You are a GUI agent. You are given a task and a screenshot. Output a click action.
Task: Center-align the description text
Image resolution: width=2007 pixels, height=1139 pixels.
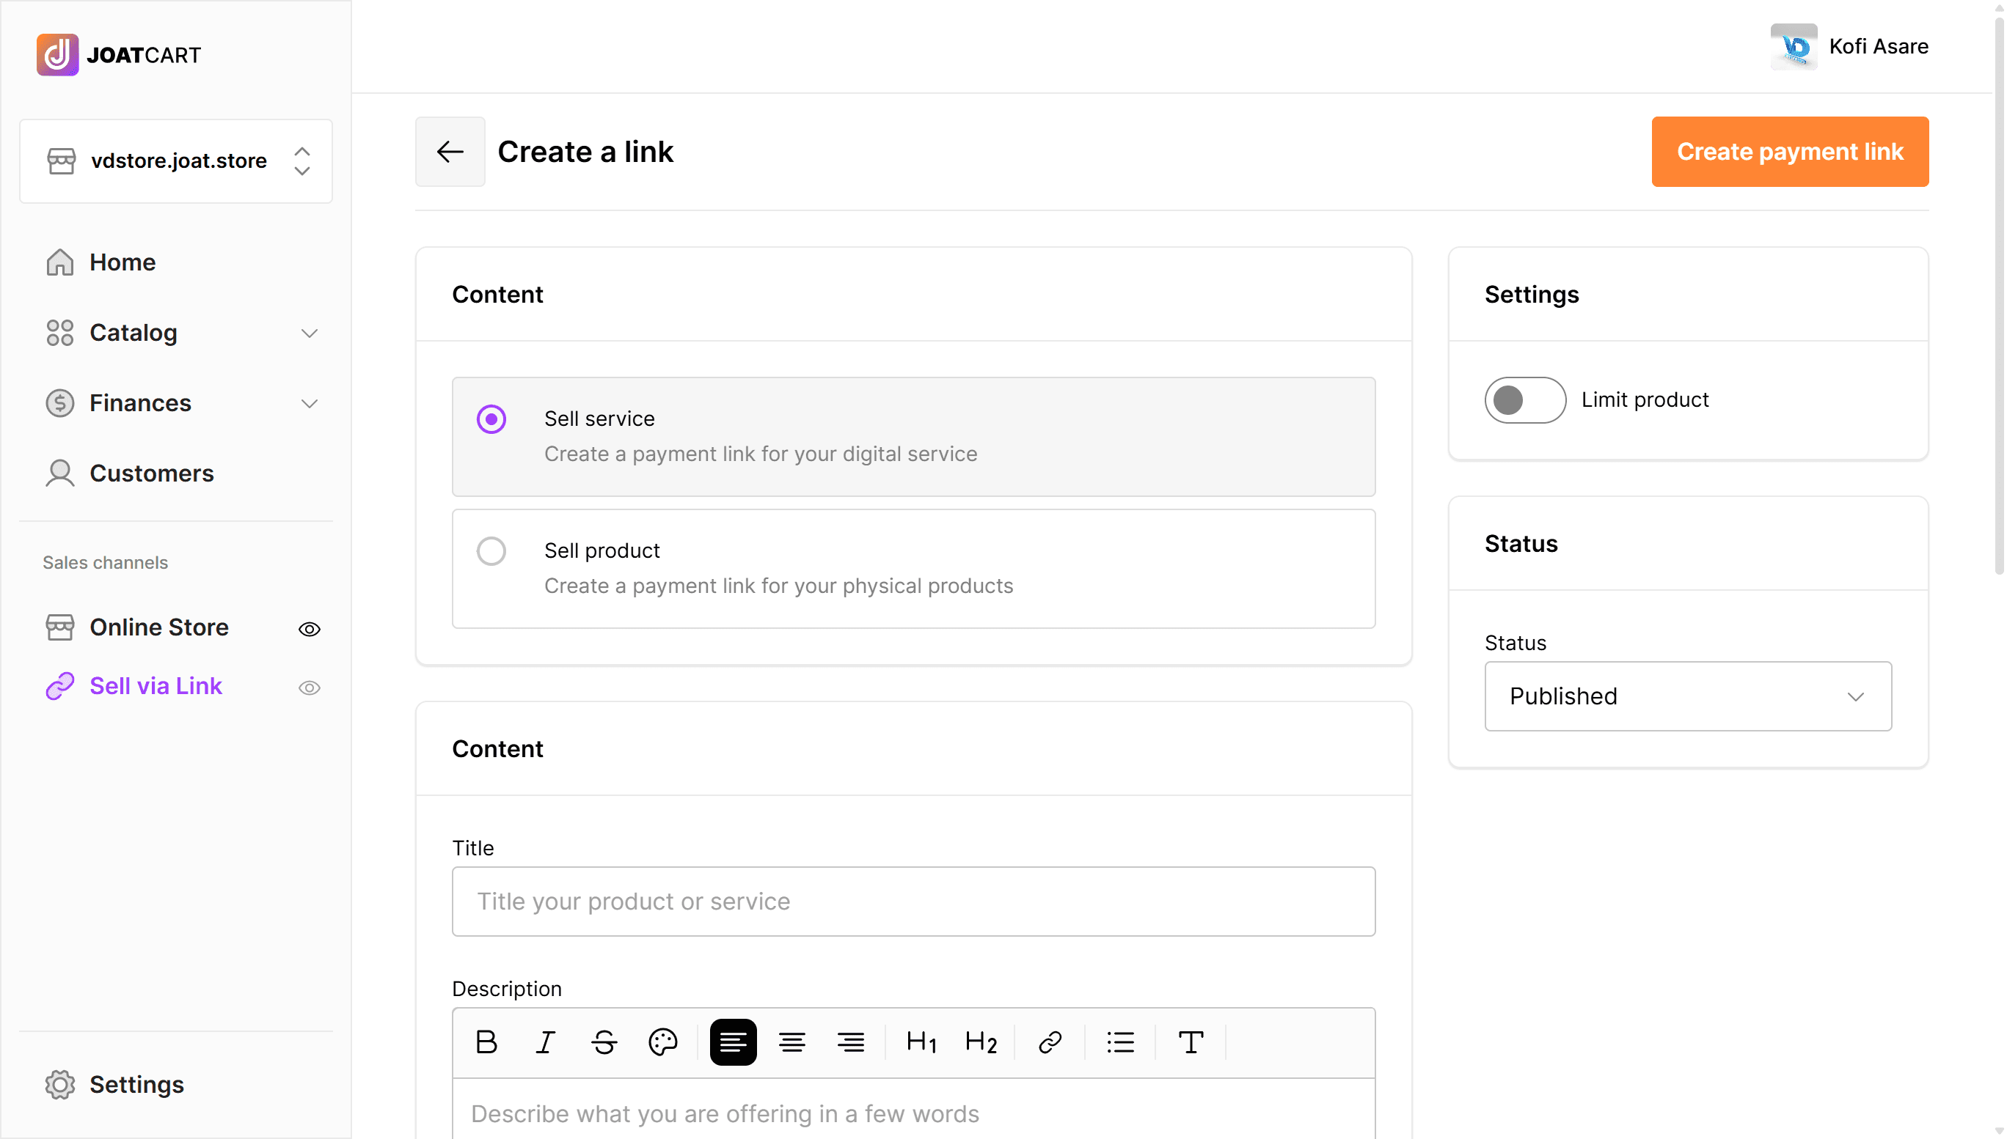click(x=792, y=1042)
